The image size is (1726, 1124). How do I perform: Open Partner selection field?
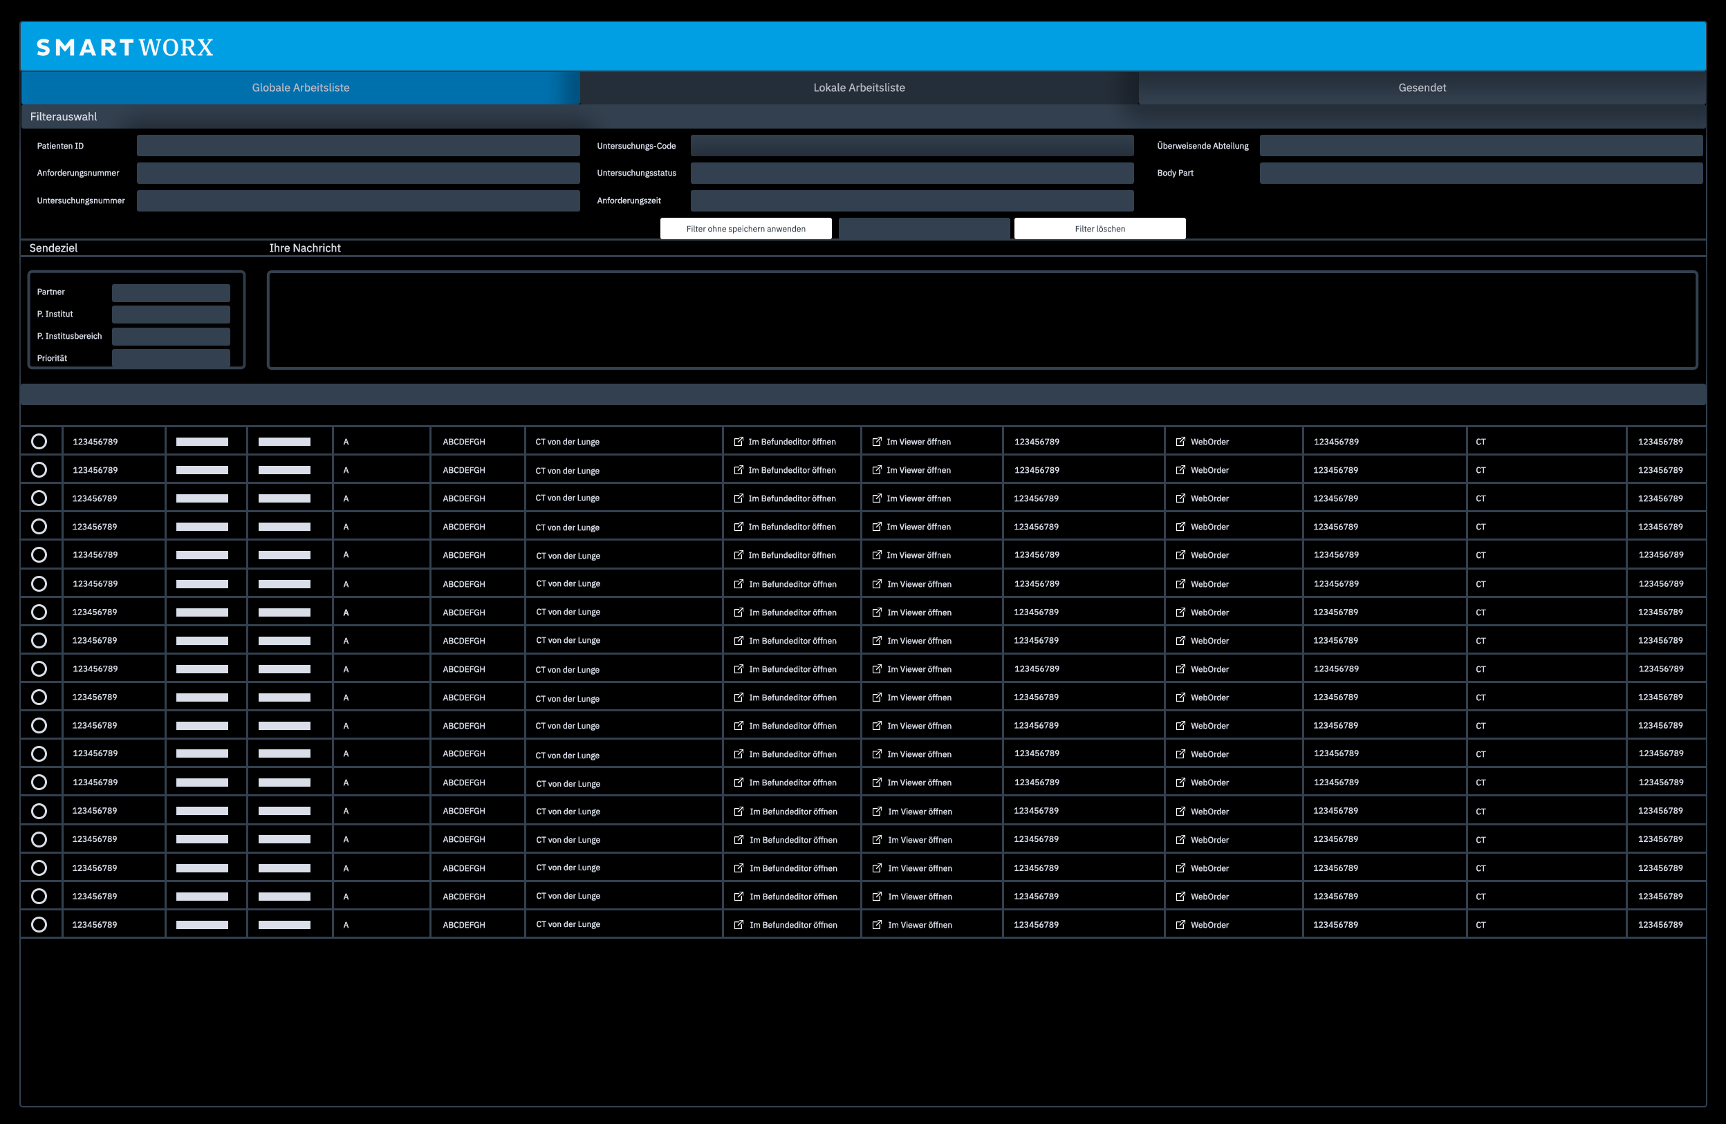(171, 292)
